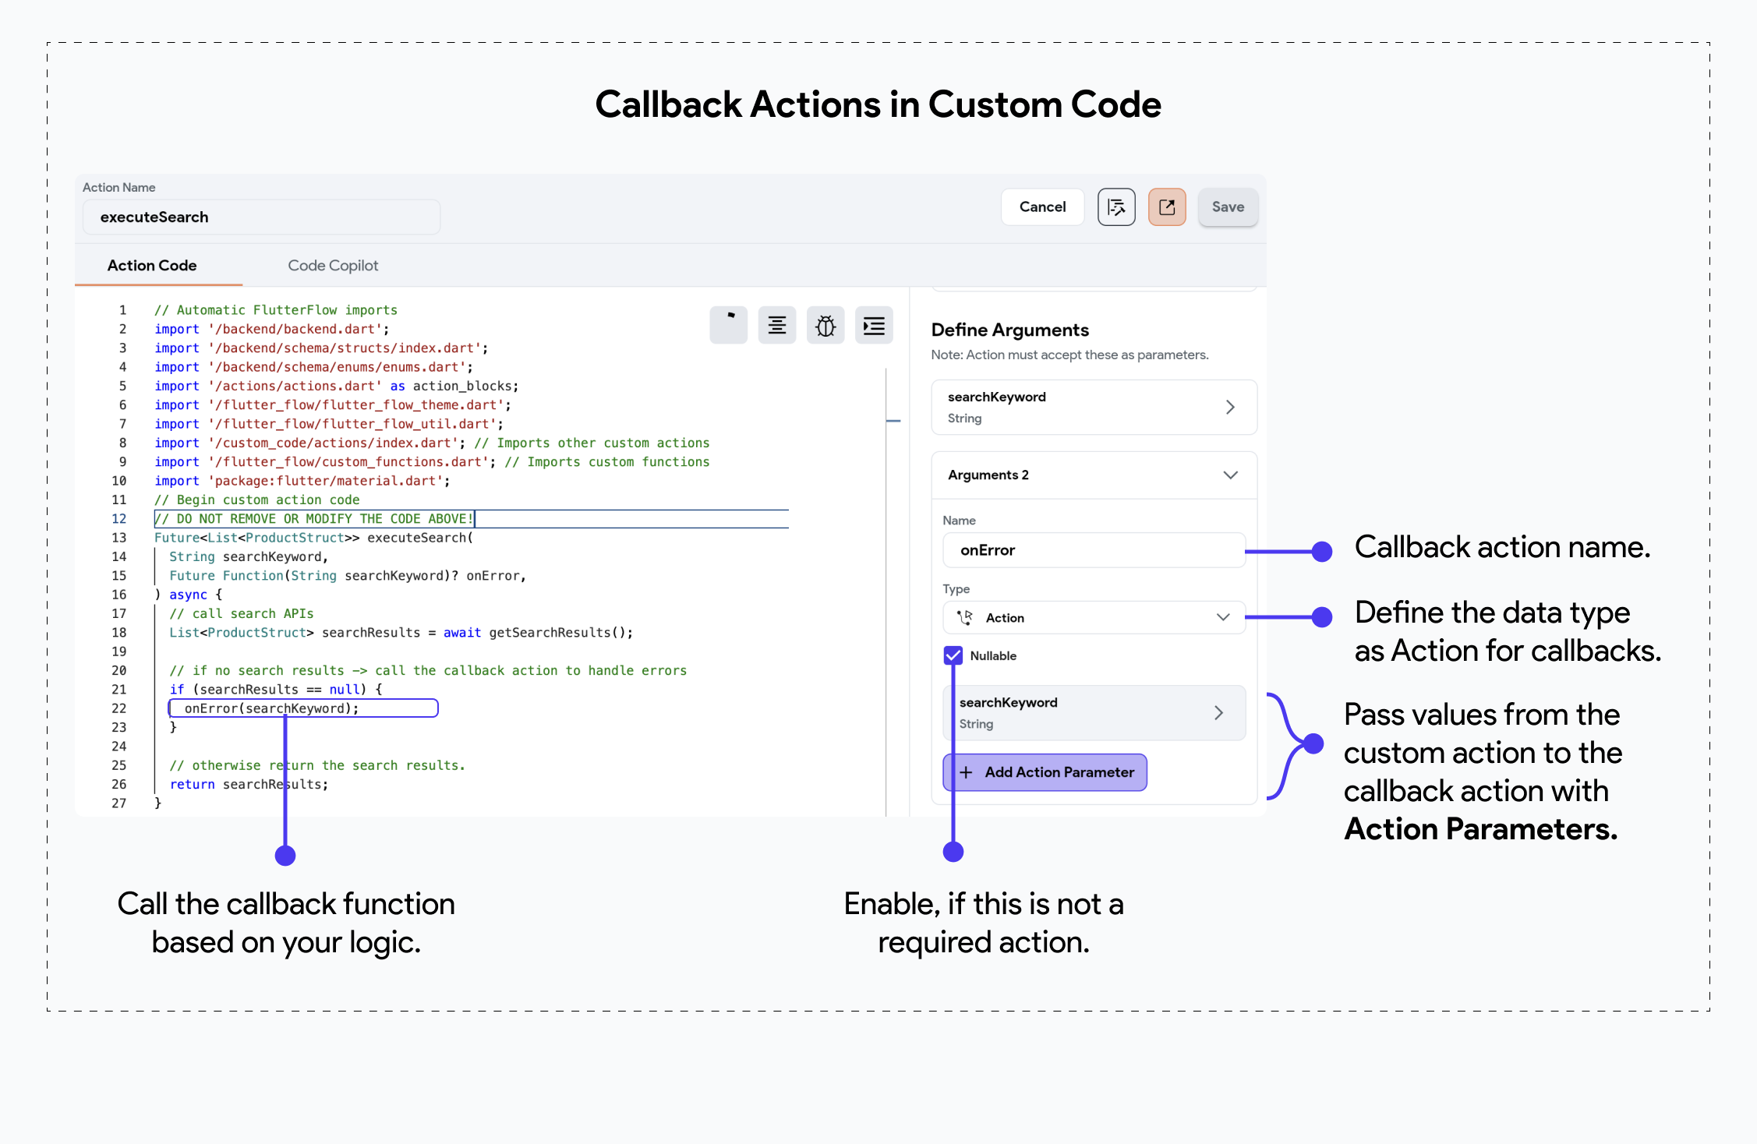The height and width of the screenshot is (1144, 1757).
Task: Click the Cancel button
Action: [x=1044, y=207]
